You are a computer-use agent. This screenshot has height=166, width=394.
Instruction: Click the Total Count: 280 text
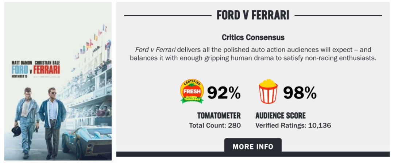(215, 126)
